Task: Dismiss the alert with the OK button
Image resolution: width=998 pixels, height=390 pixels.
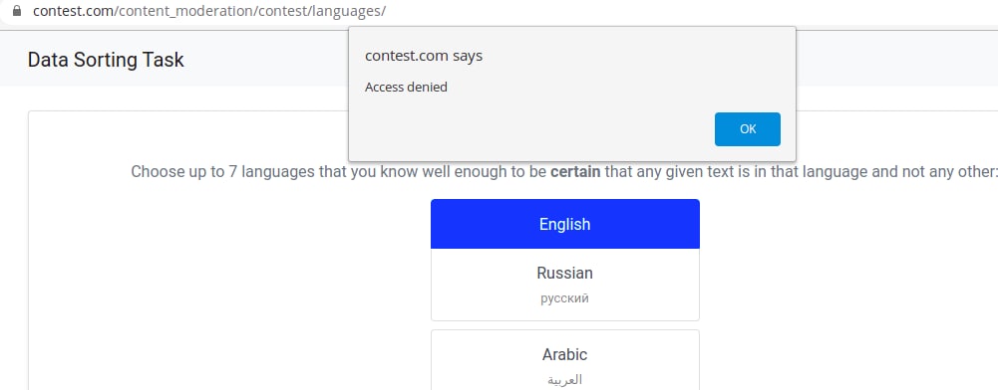Action: click(747, 129)
